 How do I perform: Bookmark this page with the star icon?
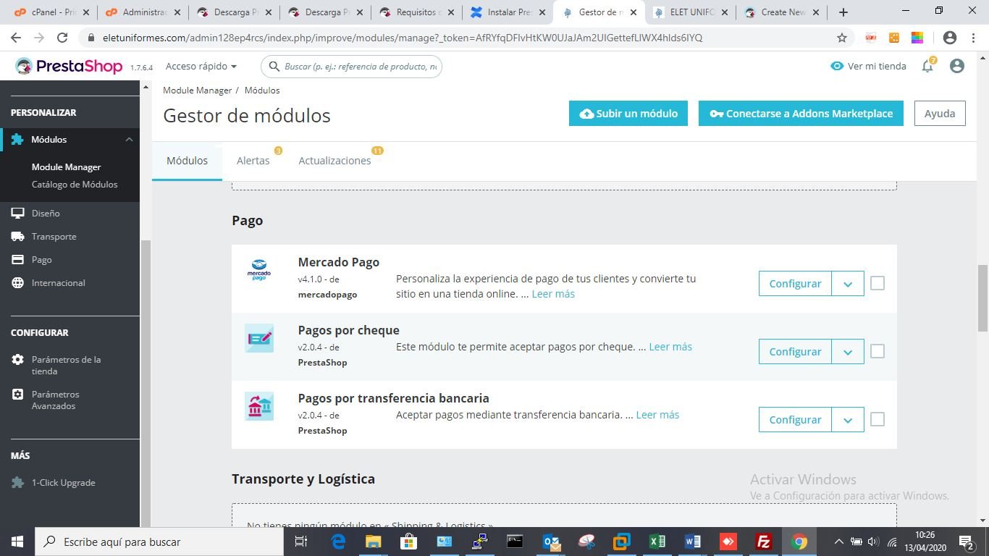[x=842, y=38]
